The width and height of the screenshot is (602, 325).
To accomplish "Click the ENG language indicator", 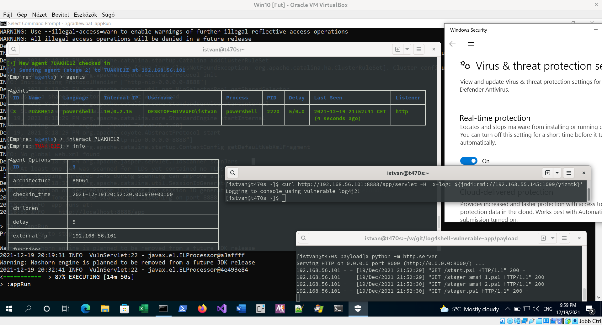I will [x=548, y=309].
